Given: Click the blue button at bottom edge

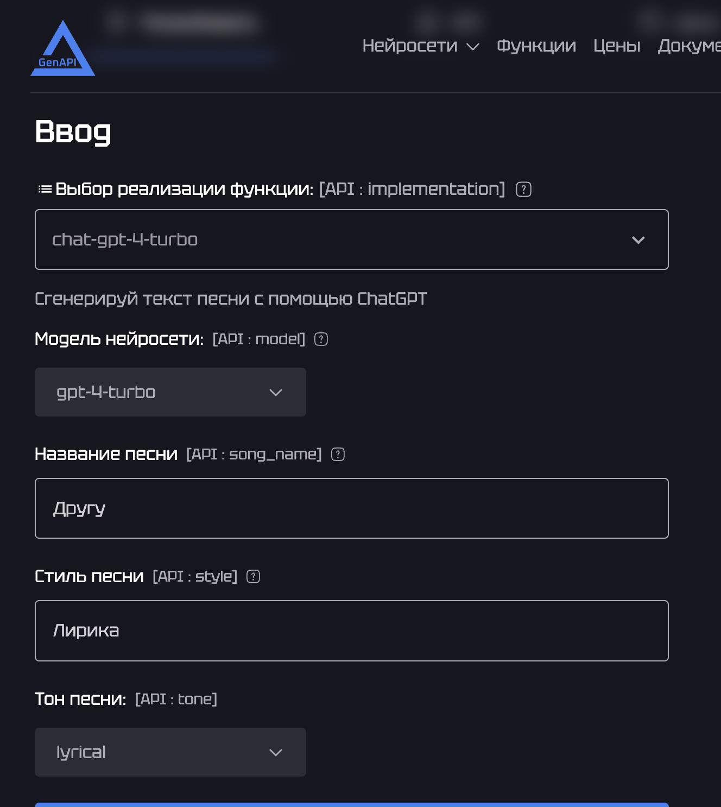Looking at the screenshot, I should click(x=352, y=804).
